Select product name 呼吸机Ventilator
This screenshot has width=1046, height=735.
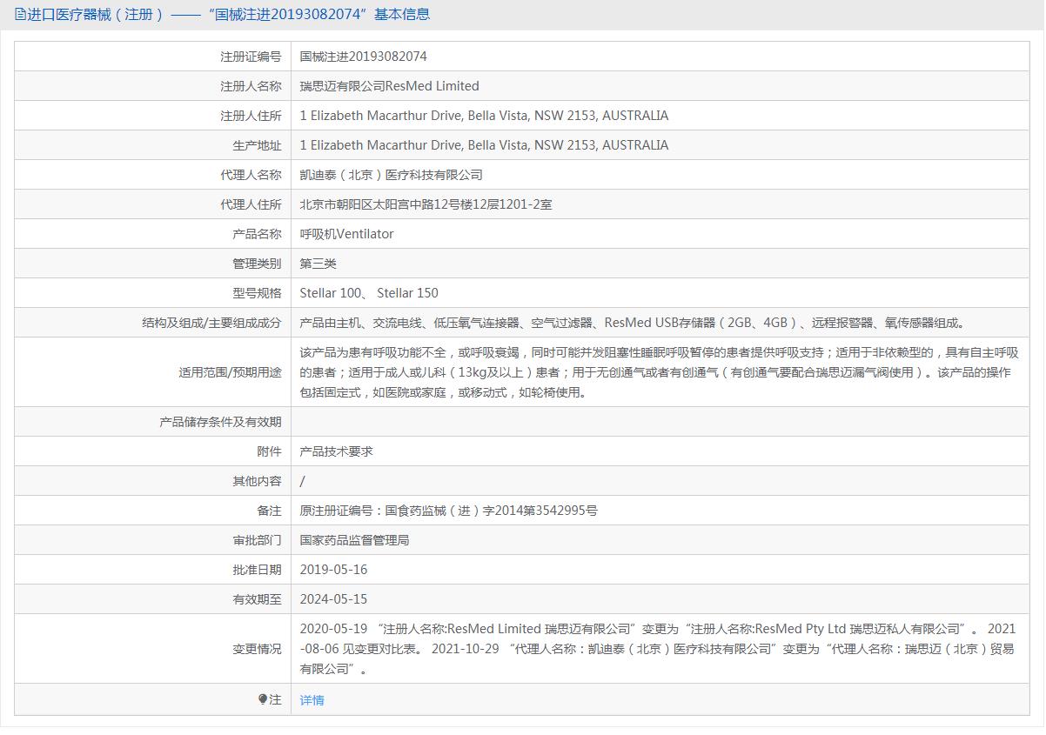tap(347, 234)
